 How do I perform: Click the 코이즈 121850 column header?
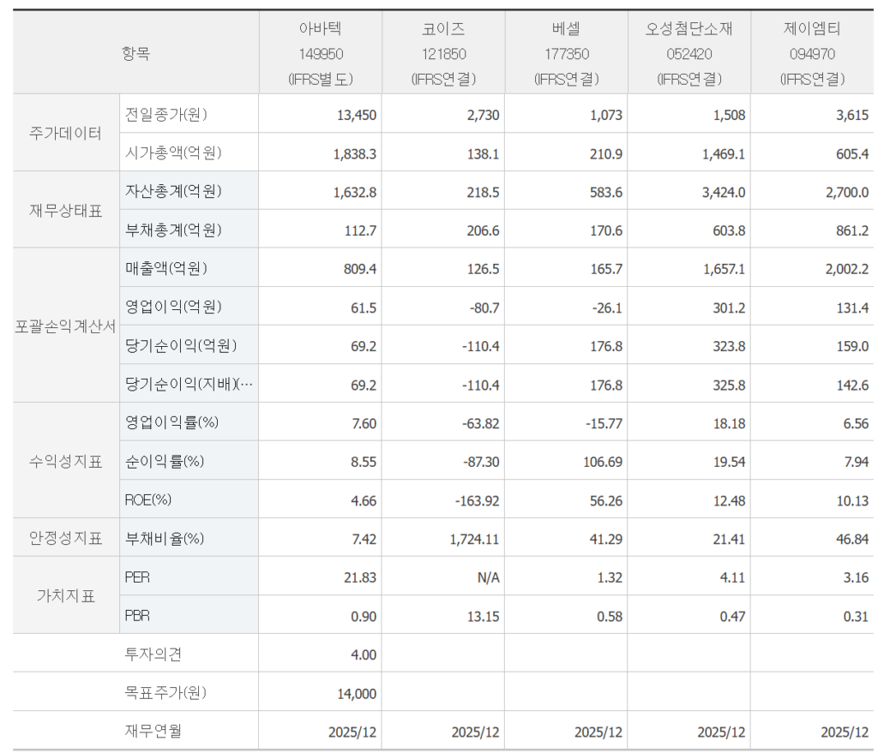pos(443,53)
